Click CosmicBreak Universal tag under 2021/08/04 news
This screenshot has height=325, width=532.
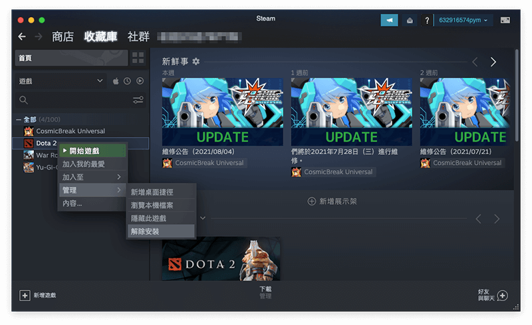tap(209, 163)
